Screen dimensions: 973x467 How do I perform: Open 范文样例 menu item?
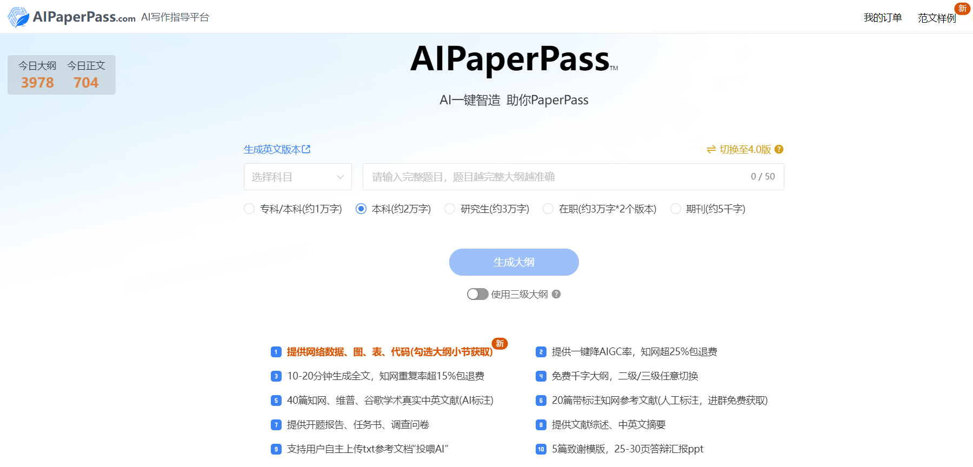(x=937, y=18)
